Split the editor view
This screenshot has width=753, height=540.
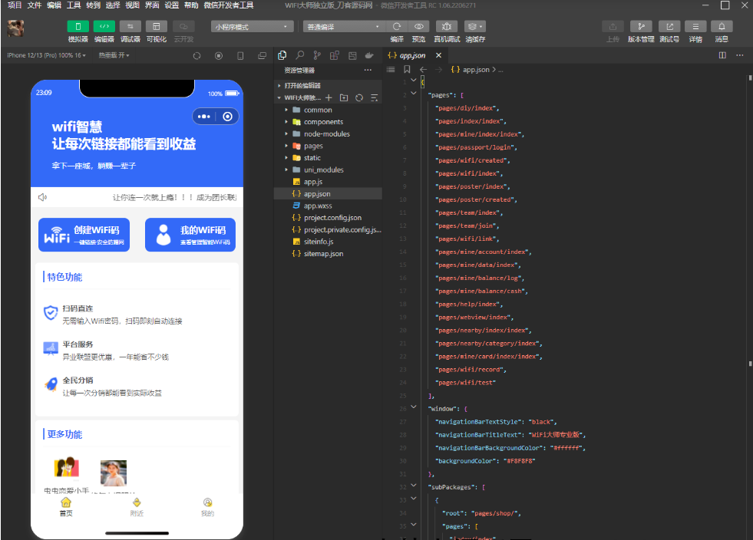point(722,55)
